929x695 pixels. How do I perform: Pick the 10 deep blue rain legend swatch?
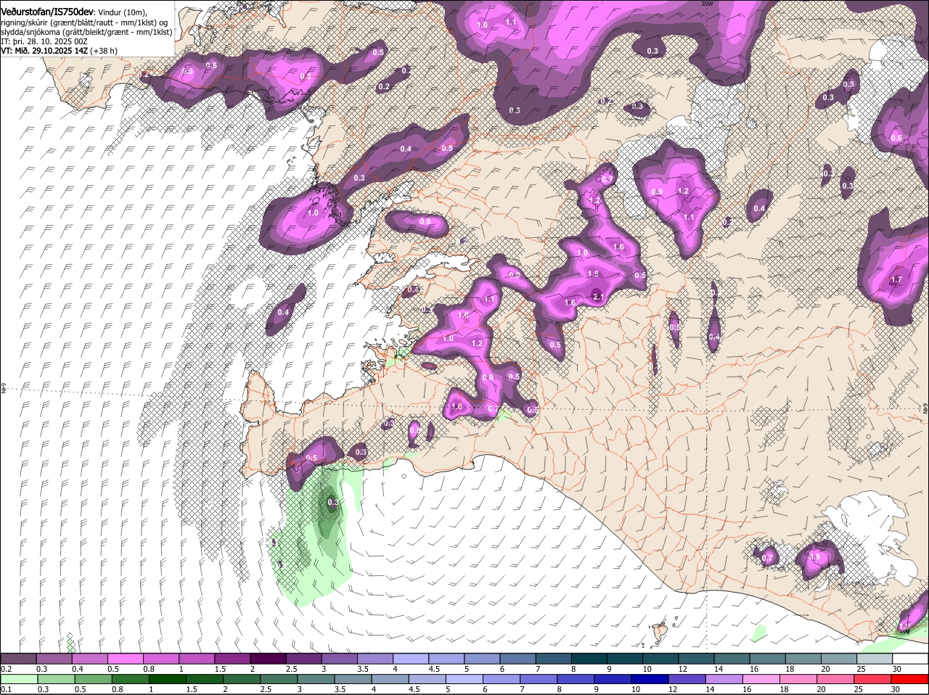click(x=651, y=679)
